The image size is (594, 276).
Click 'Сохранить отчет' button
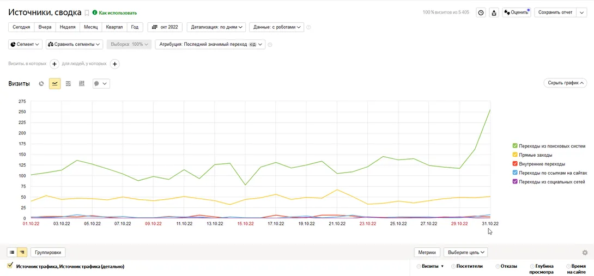[555, 13]
